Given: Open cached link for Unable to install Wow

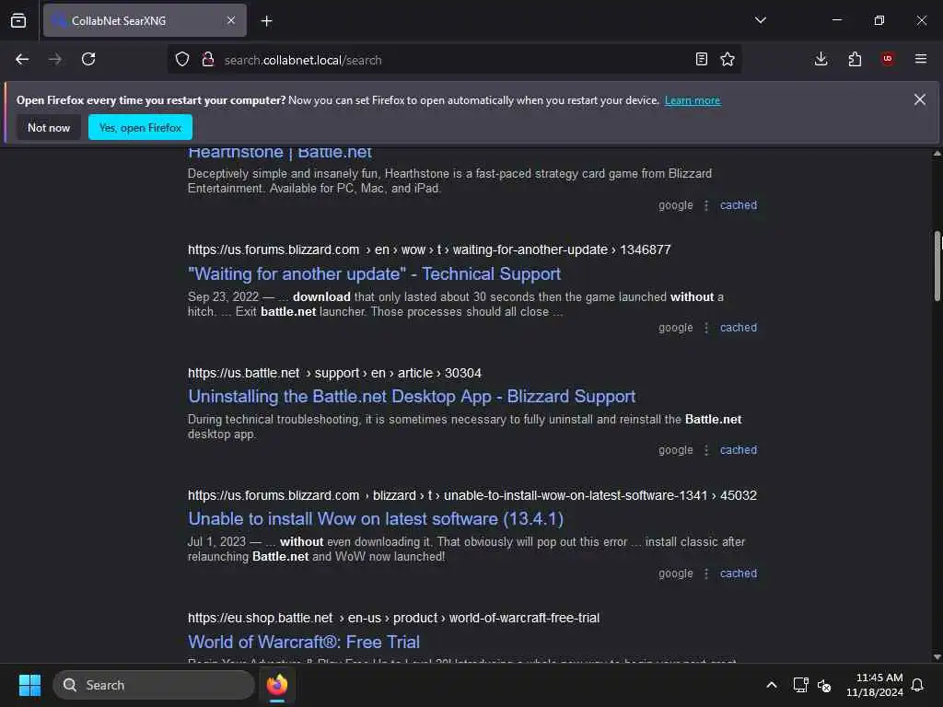Looking at the screenshot, I should pyautogui.click(x=739, y=574).
